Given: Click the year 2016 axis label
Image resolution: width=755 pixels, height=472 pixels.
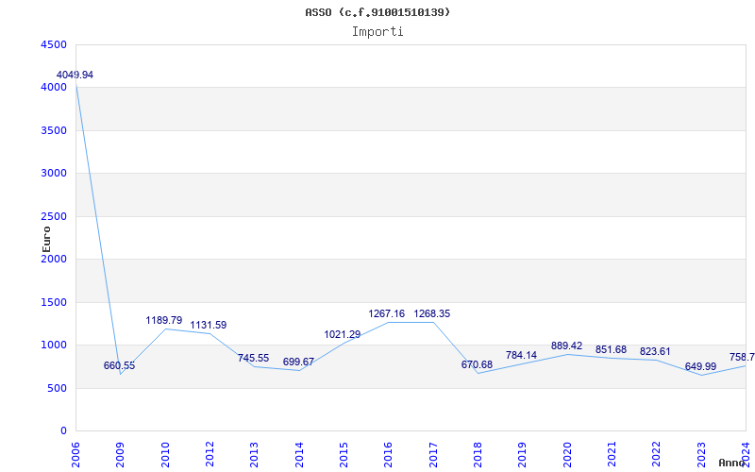Looking at the screenshot, I should point(389,455).
